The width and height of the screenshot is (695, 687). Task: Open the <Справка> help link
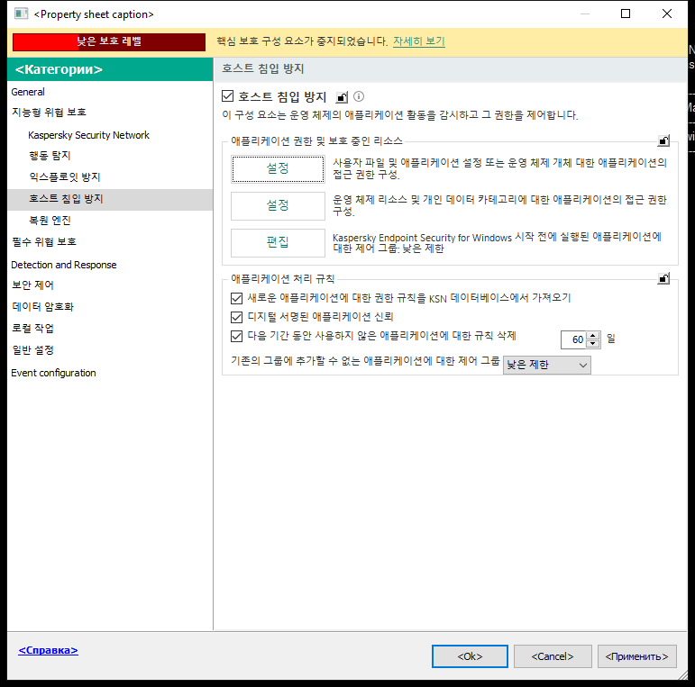click(x=49, y=650)
